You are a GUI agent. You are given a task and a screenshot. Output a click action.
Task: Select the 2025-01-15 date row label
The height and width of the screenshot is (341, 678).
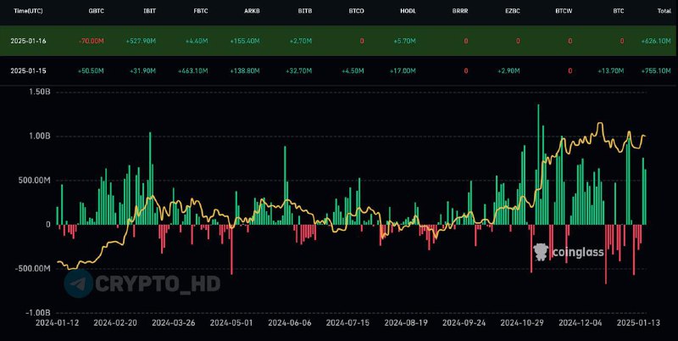pyautogui.click(x=29, y=71)
